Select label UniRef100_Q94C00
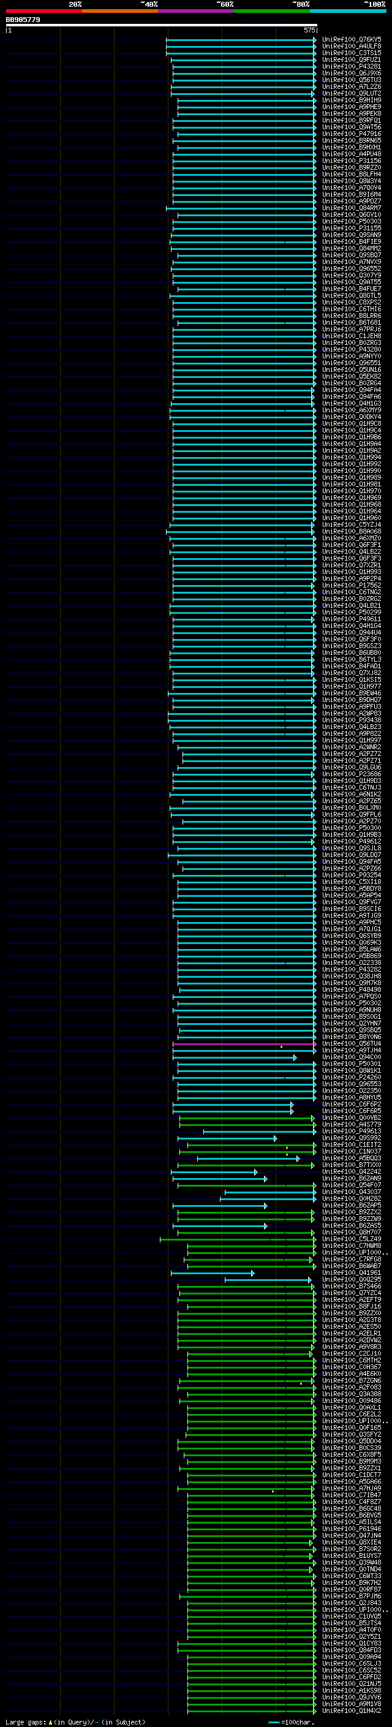The height and width of the screenshot is (1727, 392). (352, 1057)
